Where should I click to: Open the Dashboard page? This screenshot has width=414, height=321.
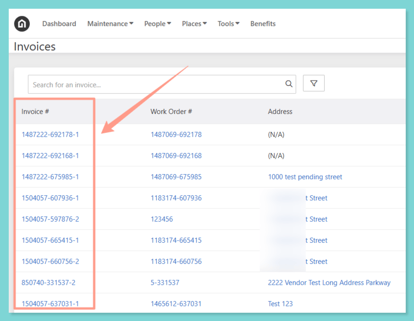pos(59,24)
